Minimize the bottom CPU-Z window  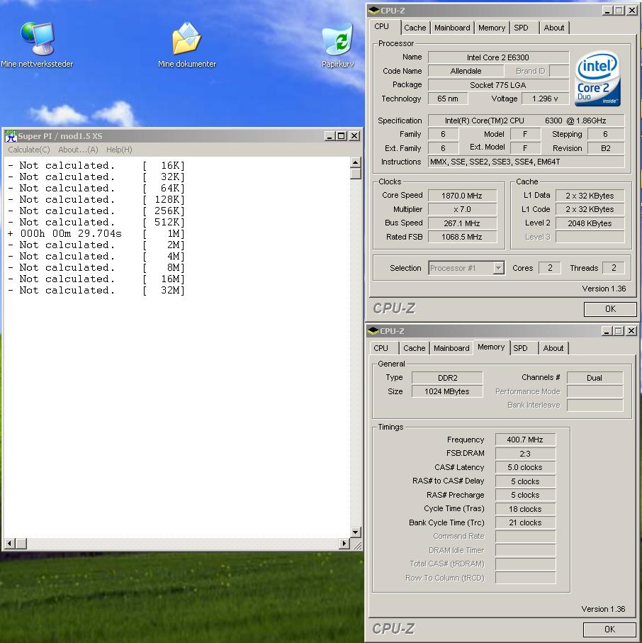[607, 330]
